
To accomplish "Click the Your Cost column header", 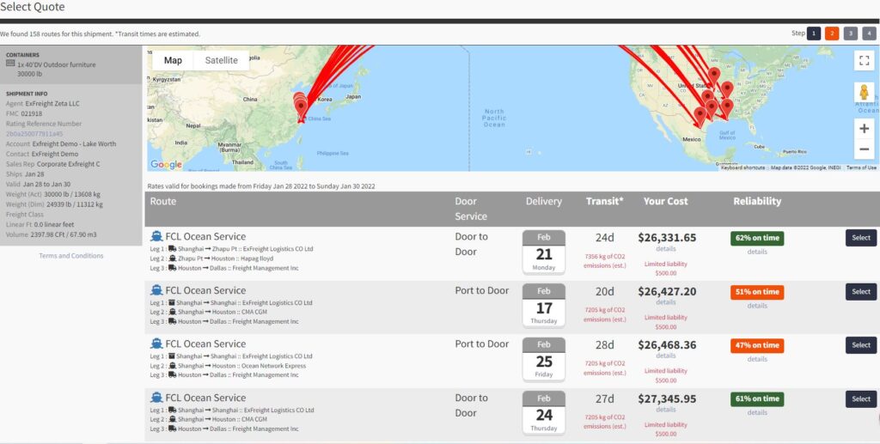I will point(666,201).
